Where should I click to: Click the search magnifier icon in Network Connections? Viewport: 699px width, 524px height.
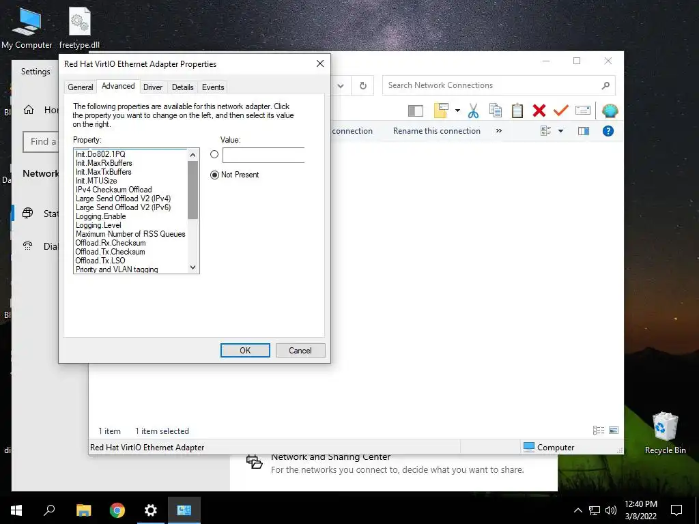coord(605,85)
